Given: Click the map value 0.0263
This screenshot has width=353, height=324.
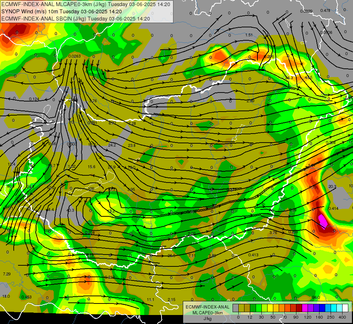Looking at the screenshot, I should pyautogui.click(x=75, y=56).
